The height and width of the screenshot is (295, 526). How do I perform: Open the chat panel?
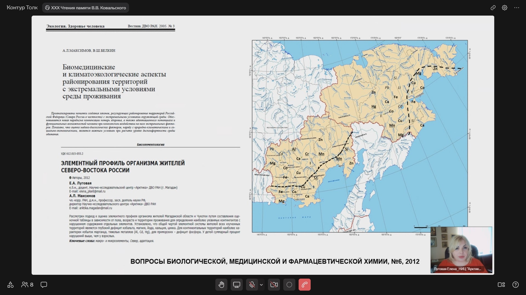tap(44, 285)
